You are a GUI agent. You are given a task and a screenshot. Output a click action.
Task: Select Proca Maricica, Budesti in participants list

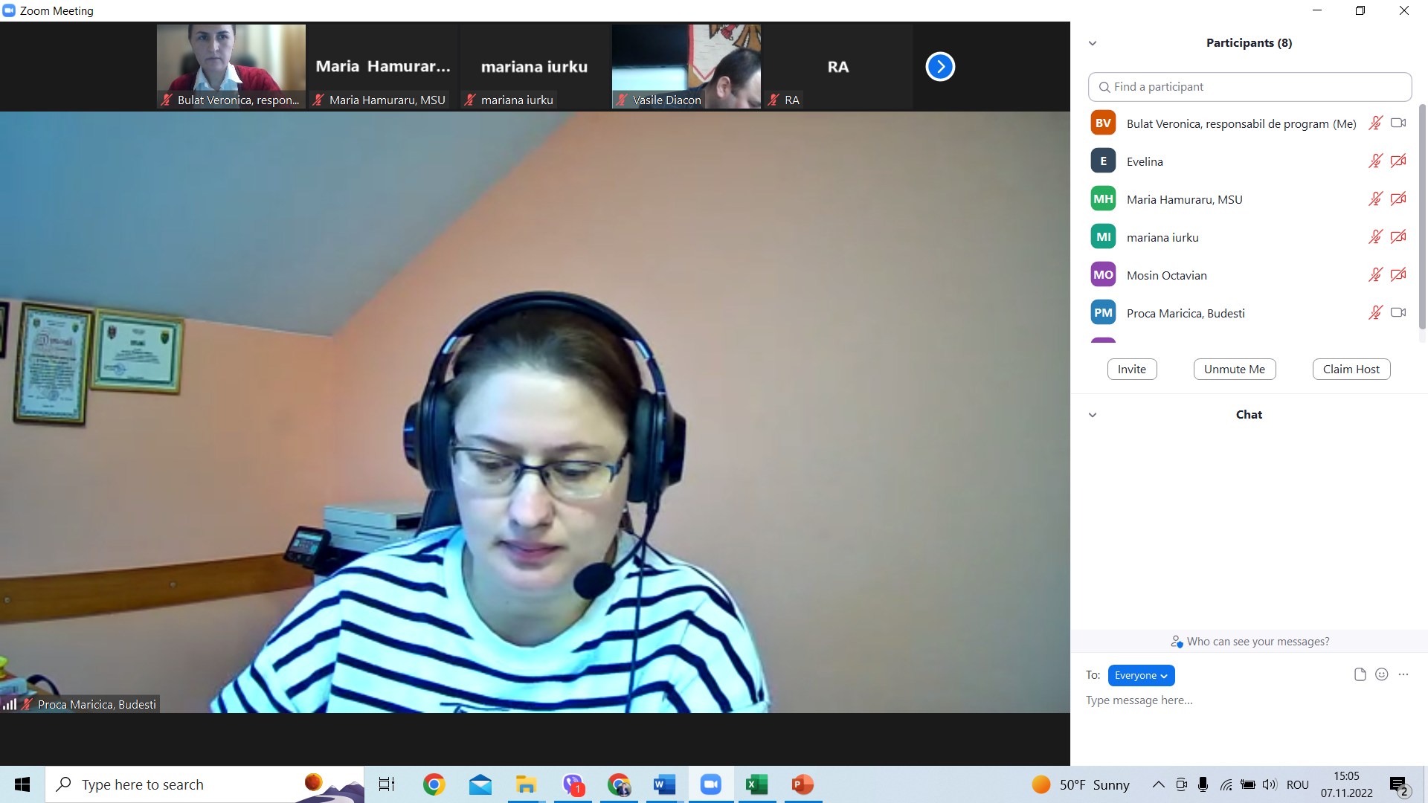point(1186,313)
